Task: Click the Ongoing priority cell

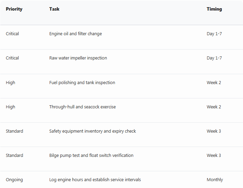Action: (x=14, y=180)
